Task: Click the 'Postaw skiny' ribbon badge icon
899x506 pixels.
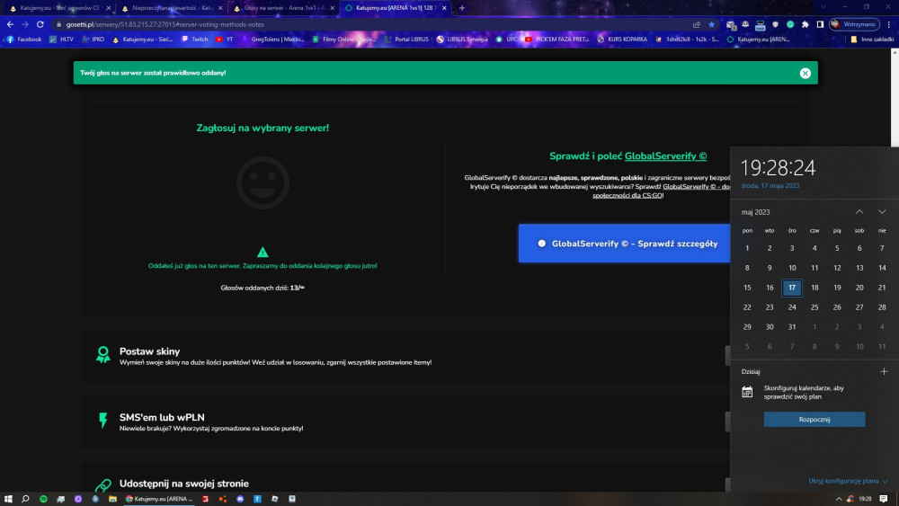Action: [103, 355]
